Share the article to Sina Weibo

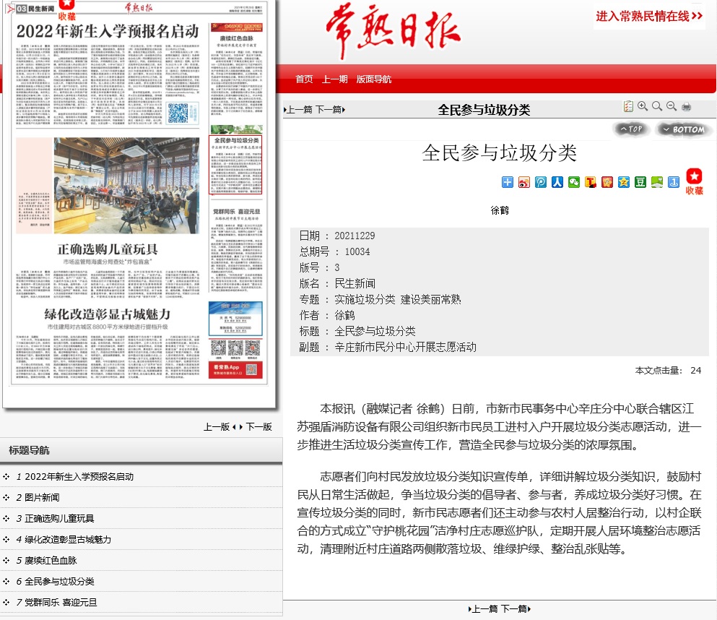pyautogui.click(x=524, y=182)
